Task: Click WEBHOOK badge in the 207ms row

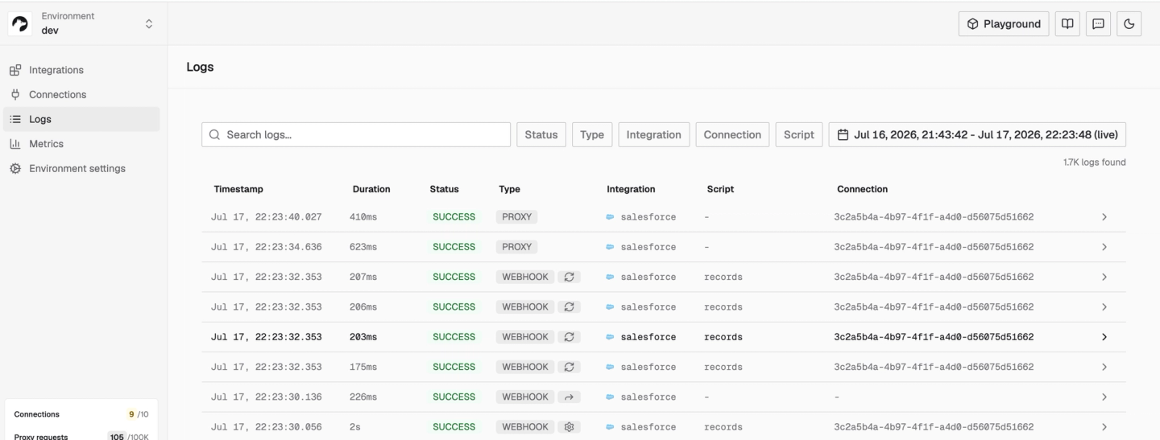Action: click(x=525, y=277)
